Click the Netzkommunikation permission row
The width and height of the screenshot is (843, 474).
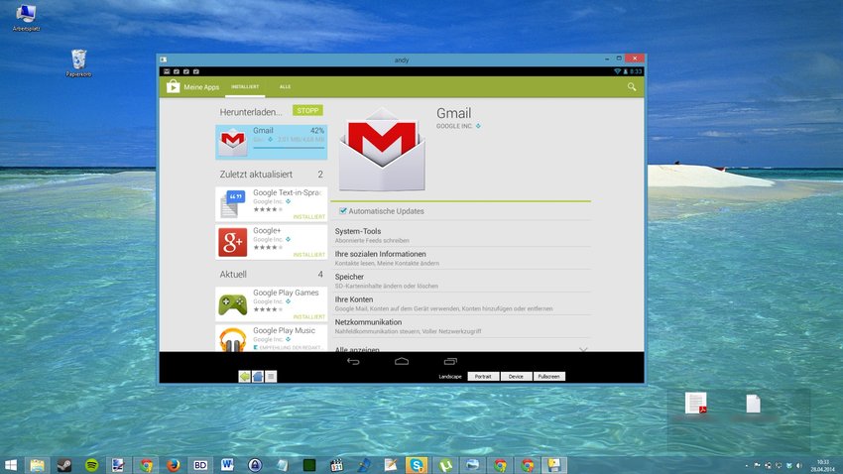462,326
